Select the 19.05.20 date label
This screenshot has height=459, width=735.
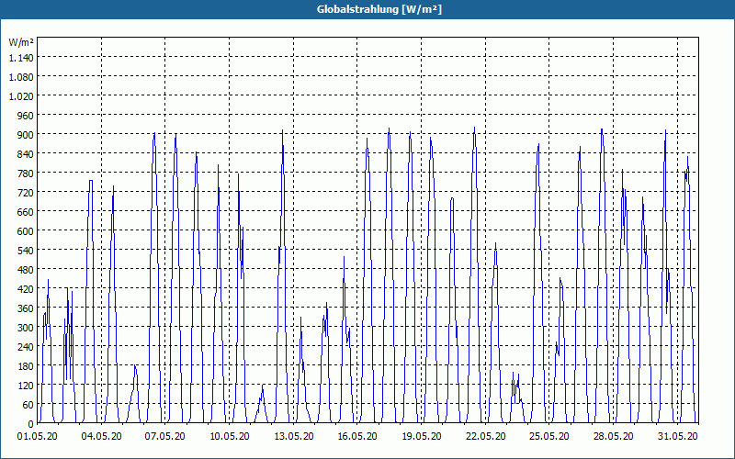click(x=422, y=437)
